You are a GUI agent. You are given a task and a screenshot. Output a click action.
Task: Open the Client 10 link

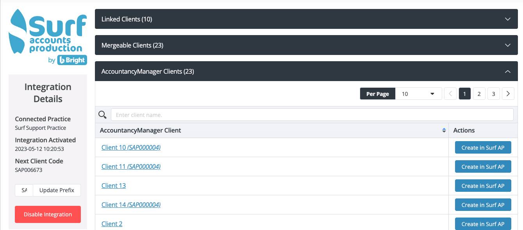click(113, 147)
